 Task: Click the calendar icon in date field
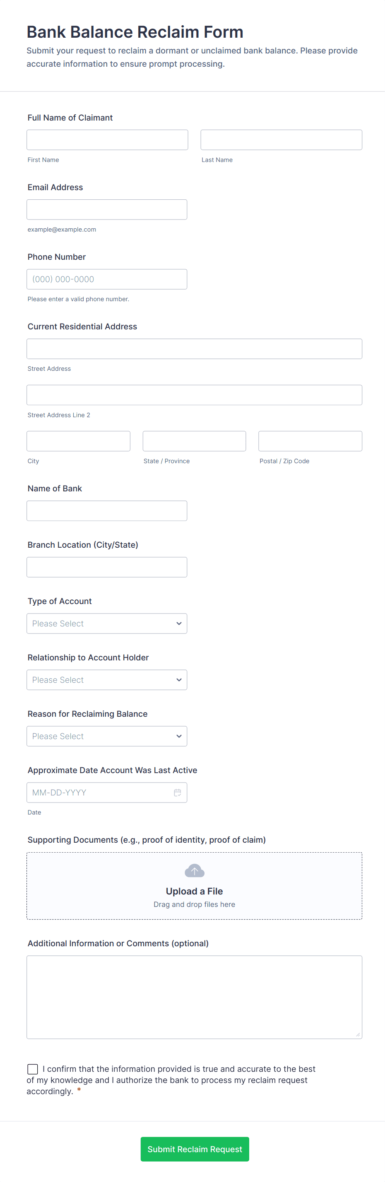point(177,792)
